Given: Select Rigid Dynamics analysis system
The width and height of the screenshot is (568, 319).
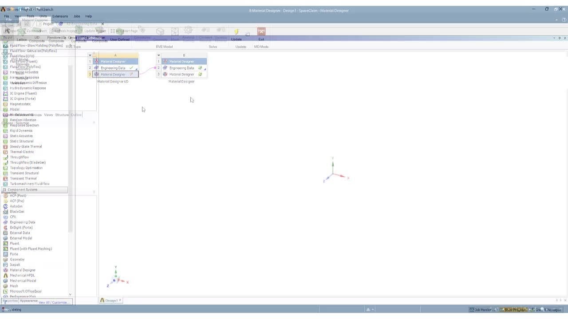Looking at the screenshot, I should [x=21, y=131].
